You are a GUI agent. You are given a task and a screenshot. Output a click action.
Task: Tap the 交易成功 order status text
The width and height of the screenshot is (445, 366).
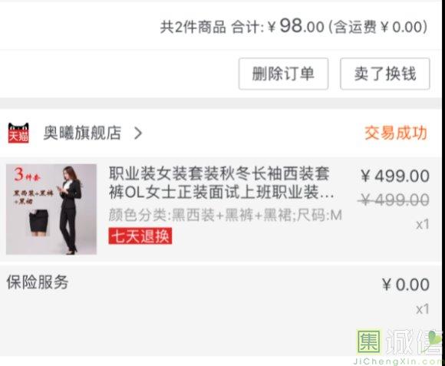pyautogui.click(x=396, y=133)
